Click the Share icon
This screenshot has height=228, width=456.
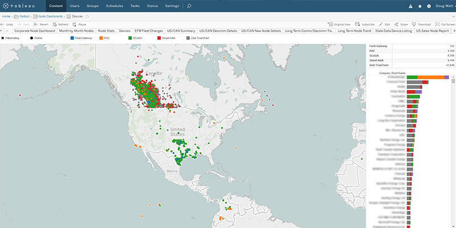click(396, 25)
